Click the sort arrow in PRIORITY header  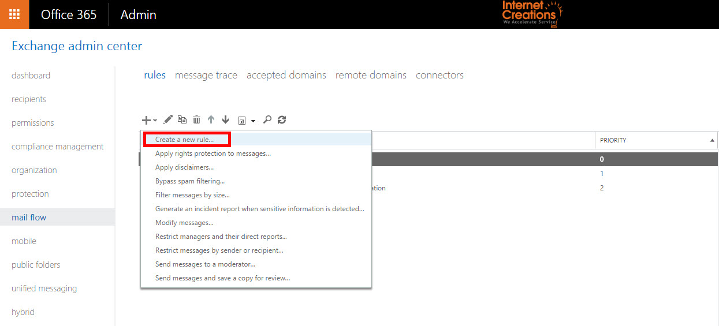[x=712, y=140]
